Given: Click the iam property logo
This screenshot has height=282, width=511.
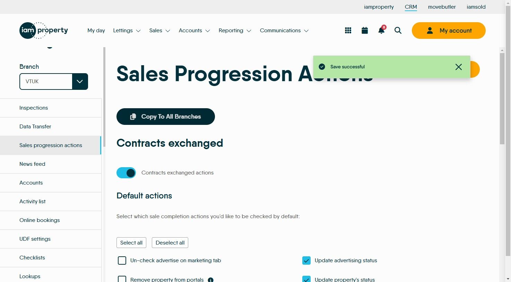Looking at the screenshot, I should [44, 31].
